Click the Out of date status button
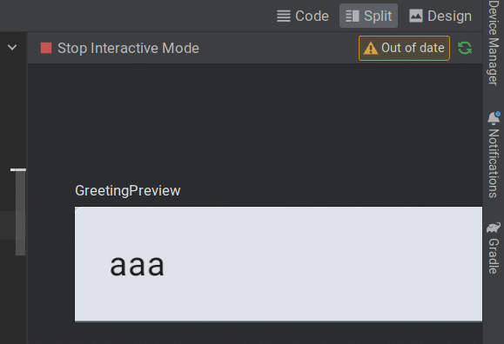The height and width of the screenshot is (344, 504). point(404,48)
